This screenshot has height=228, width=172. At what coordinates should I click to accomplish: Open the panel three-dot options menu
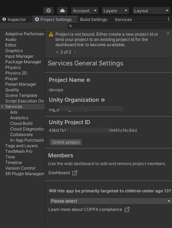[x=169, y=19]
